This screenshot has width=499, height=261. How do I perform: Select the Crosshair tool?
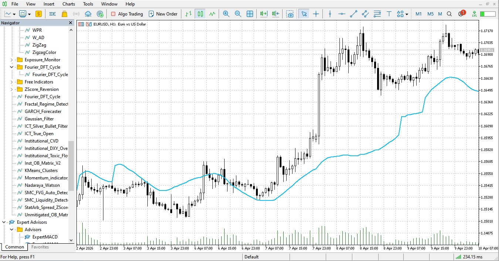(316, 14)
